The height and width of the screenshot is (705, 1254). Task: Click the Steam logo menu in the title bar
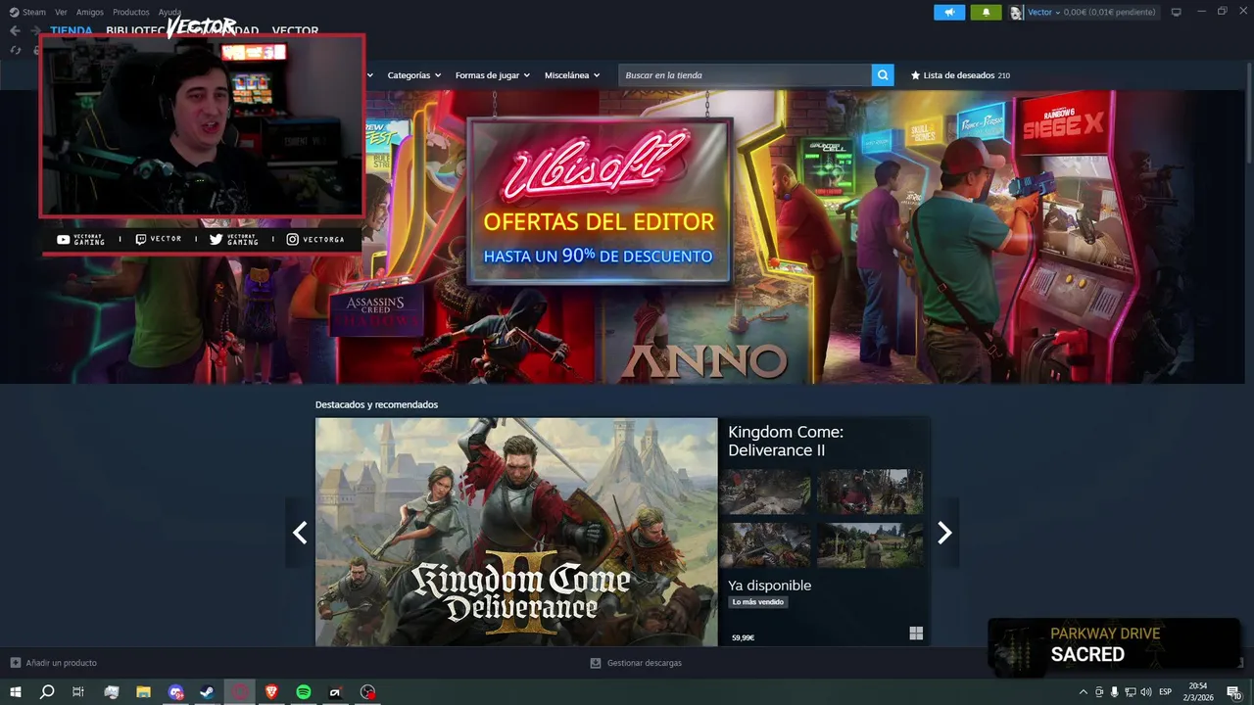coord(27,12)
